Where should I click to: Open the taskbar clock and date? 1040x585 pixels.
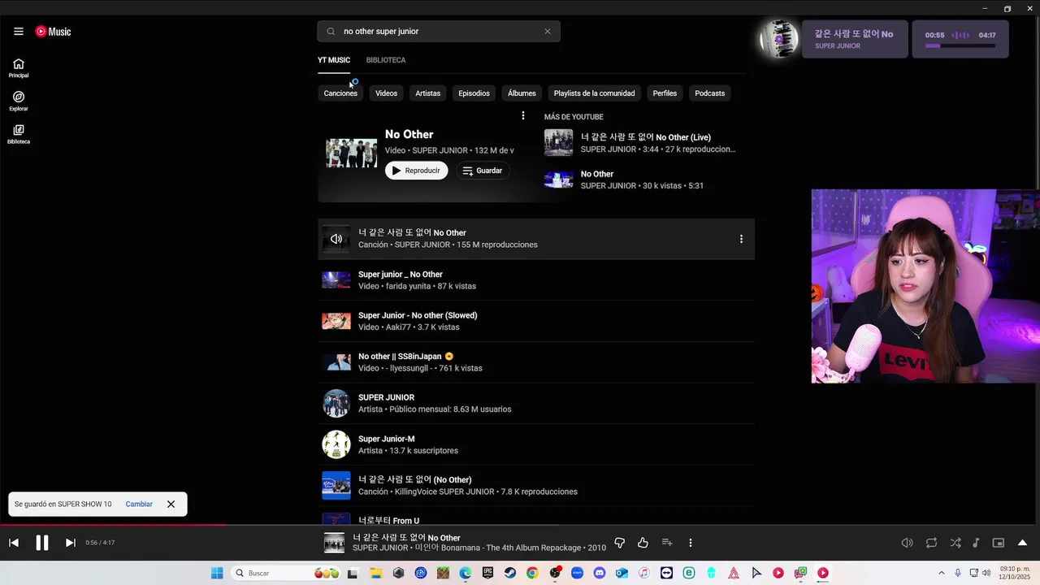1015,574
